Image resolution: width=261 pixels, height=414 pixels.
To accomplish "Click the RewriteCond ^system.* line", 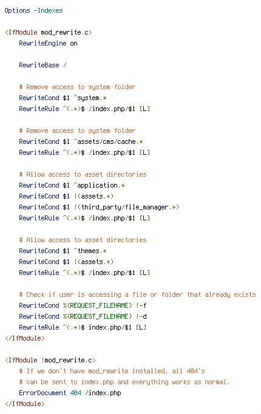I will [x=63, y=98].
